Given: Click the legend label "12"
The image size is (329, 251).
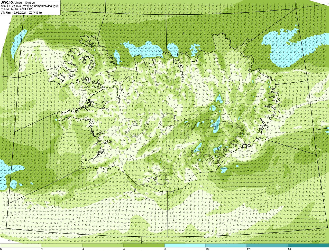Looking at the screenshot, I should [x=248, y=249].
